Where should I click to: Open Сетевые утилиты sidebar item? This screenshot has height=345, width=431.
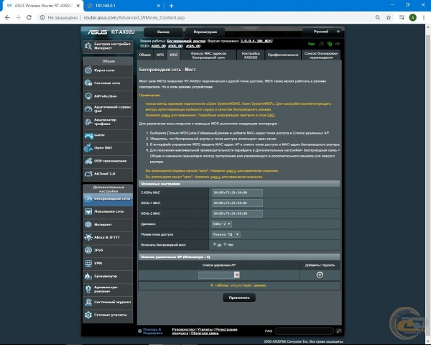coord(108,315)
